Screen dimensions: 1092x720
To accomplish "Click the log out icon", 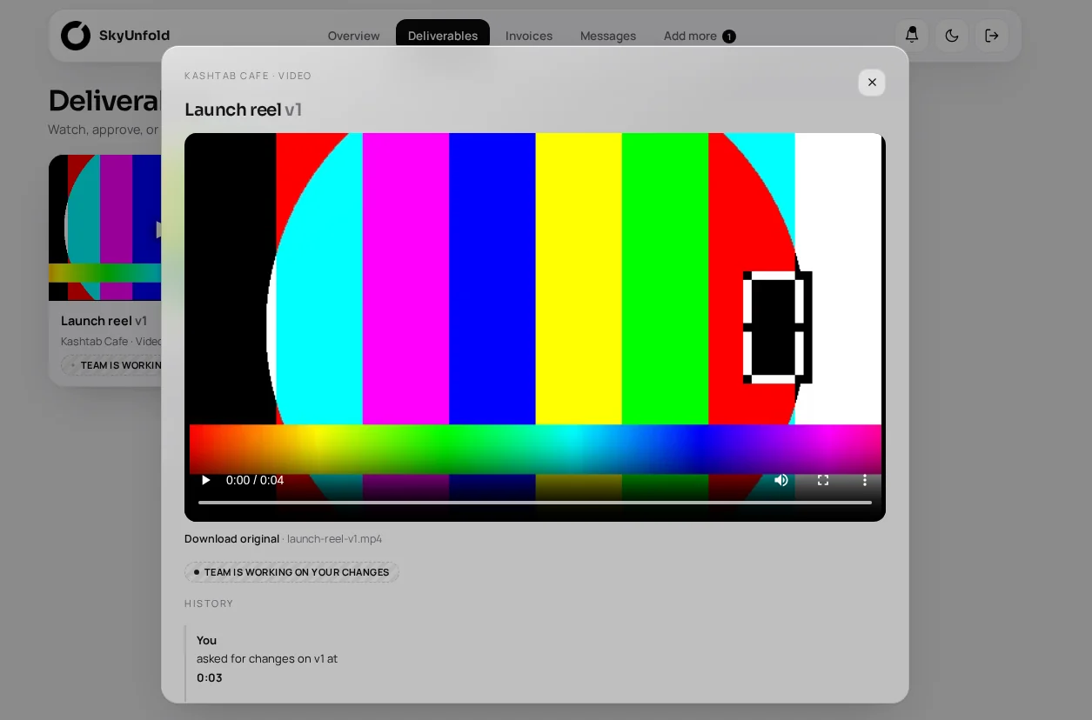I will [x=992, y=36].
